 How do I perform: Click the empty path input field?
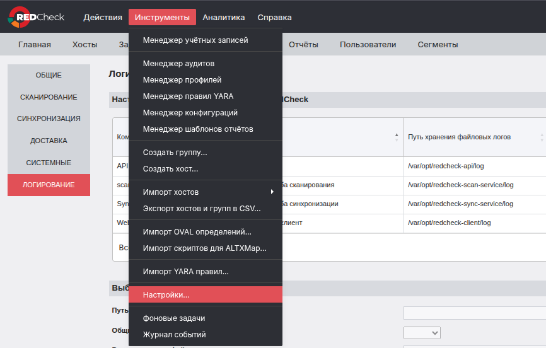click(x=475, y=313)
